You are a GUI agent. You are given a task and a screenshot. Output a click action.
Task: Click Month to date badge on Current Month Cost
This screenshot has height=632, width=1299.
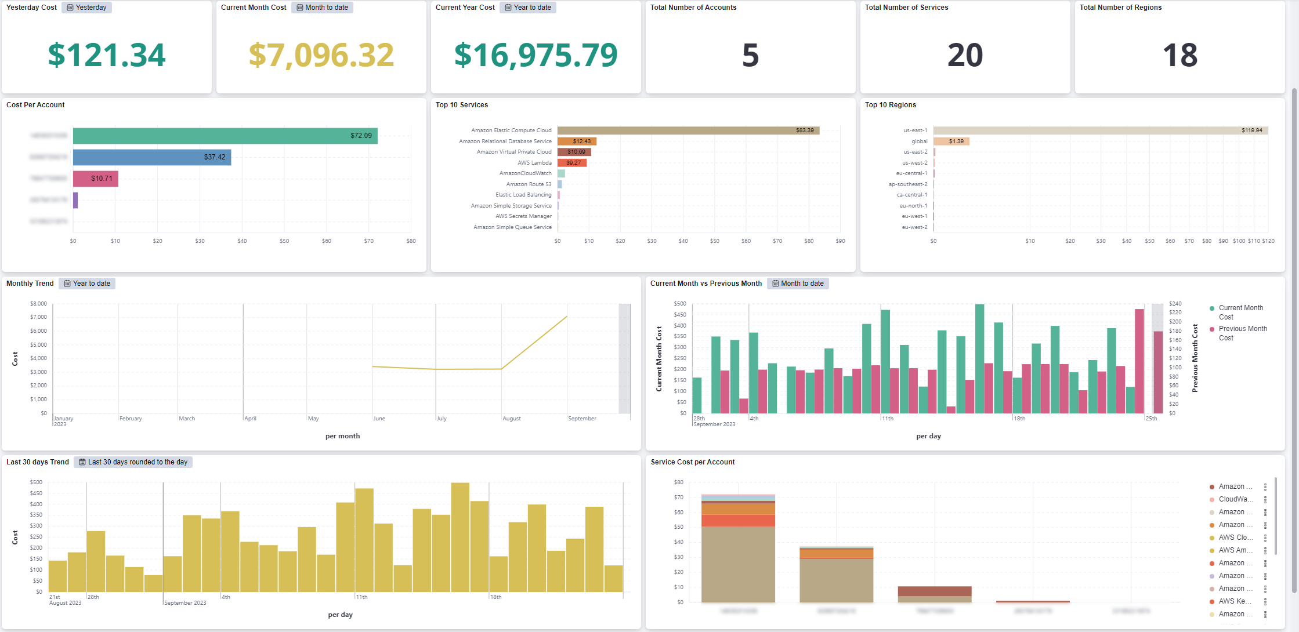(322, 8)
